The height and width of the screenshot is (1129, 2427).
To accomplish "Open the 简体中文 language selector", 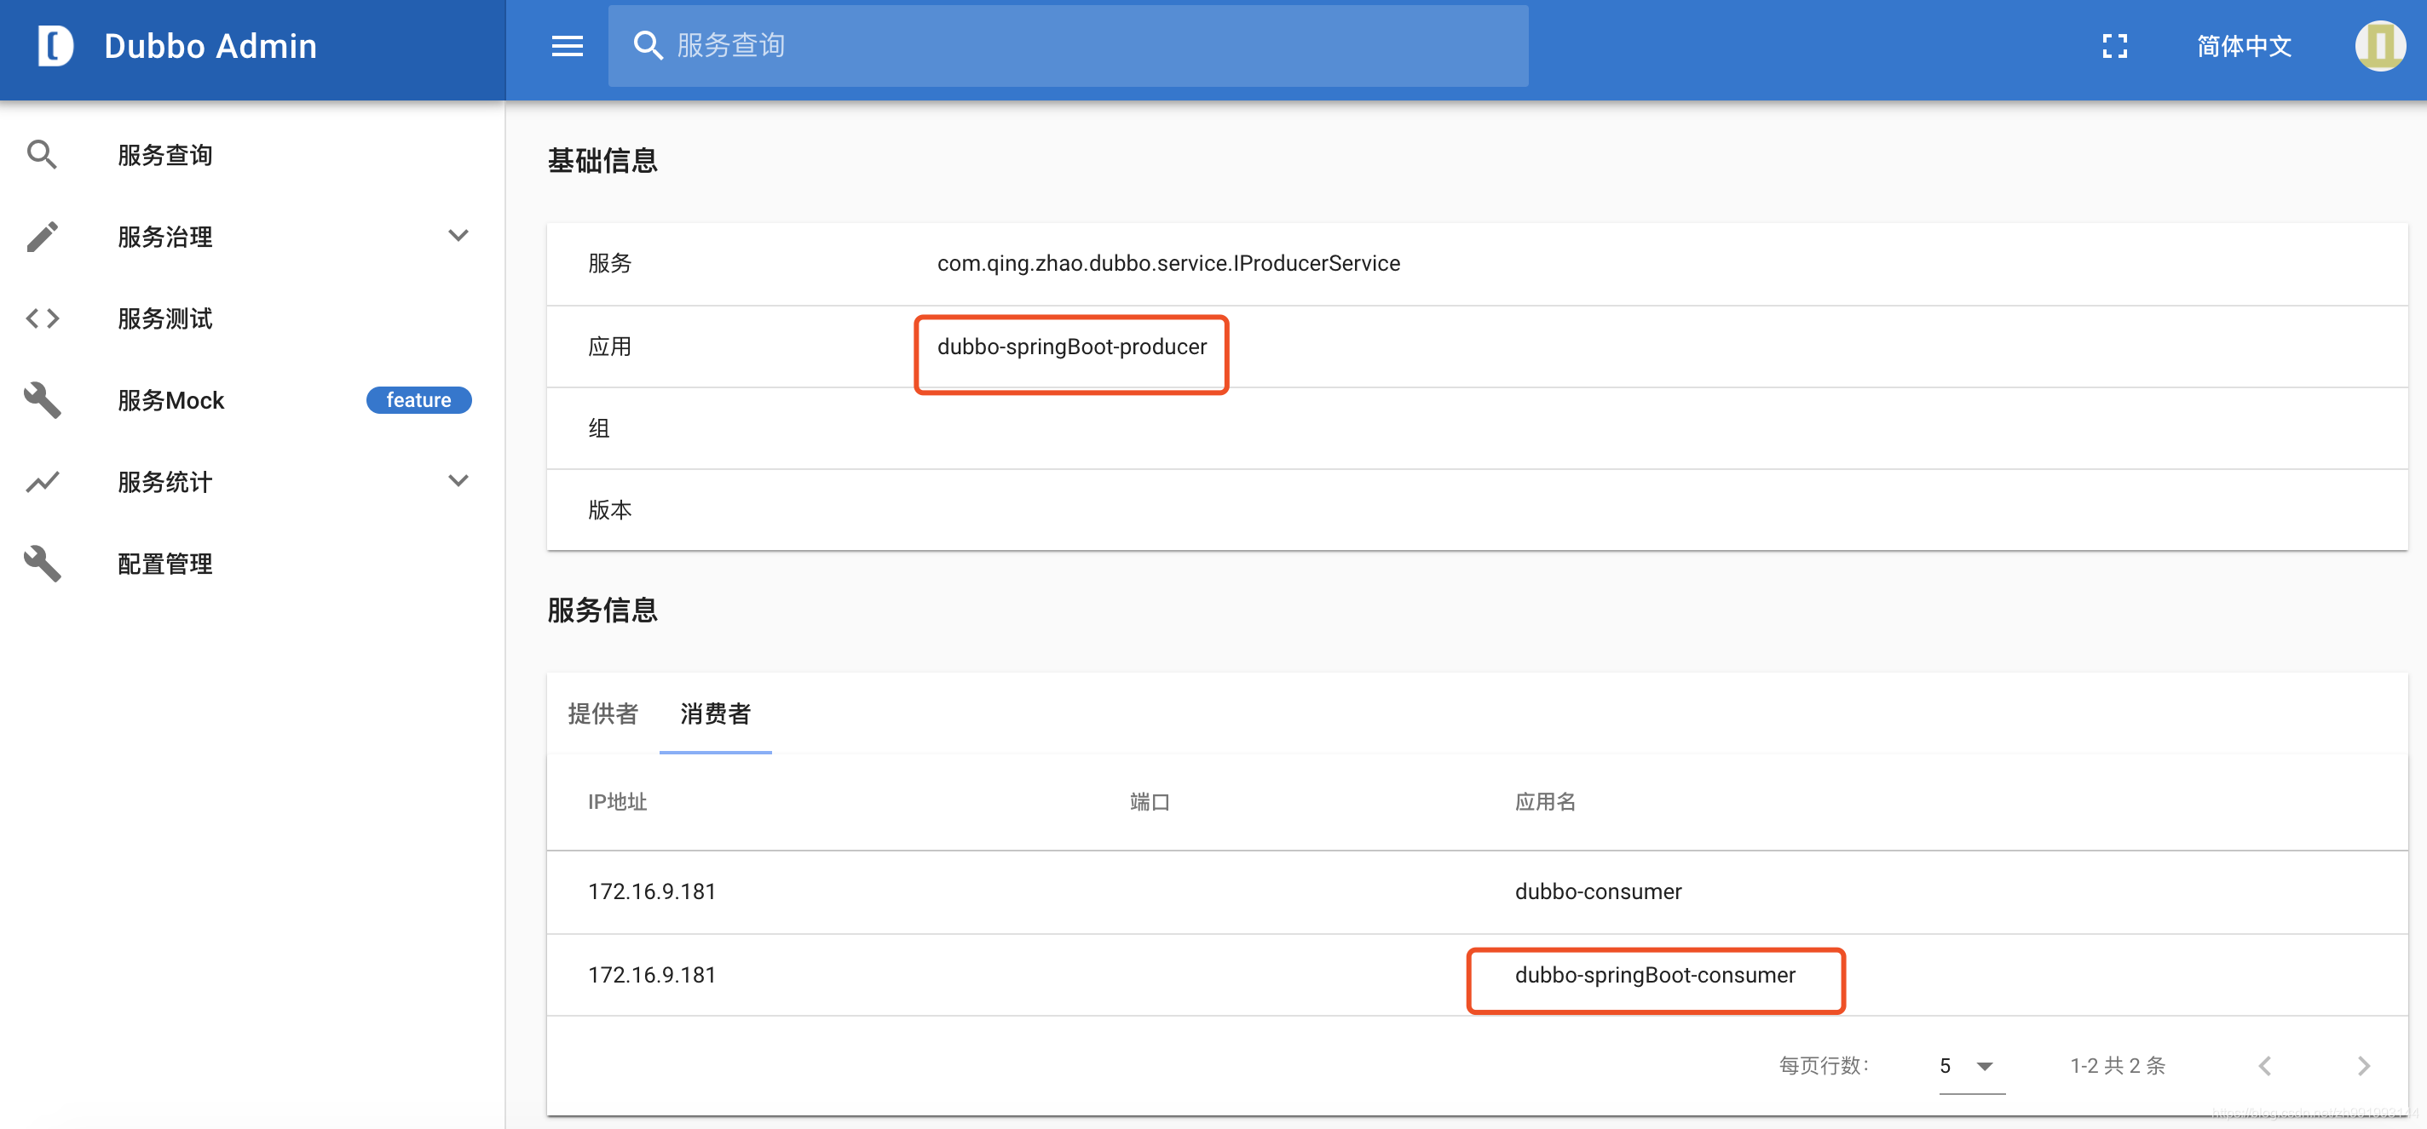I will coord(2243,46).
